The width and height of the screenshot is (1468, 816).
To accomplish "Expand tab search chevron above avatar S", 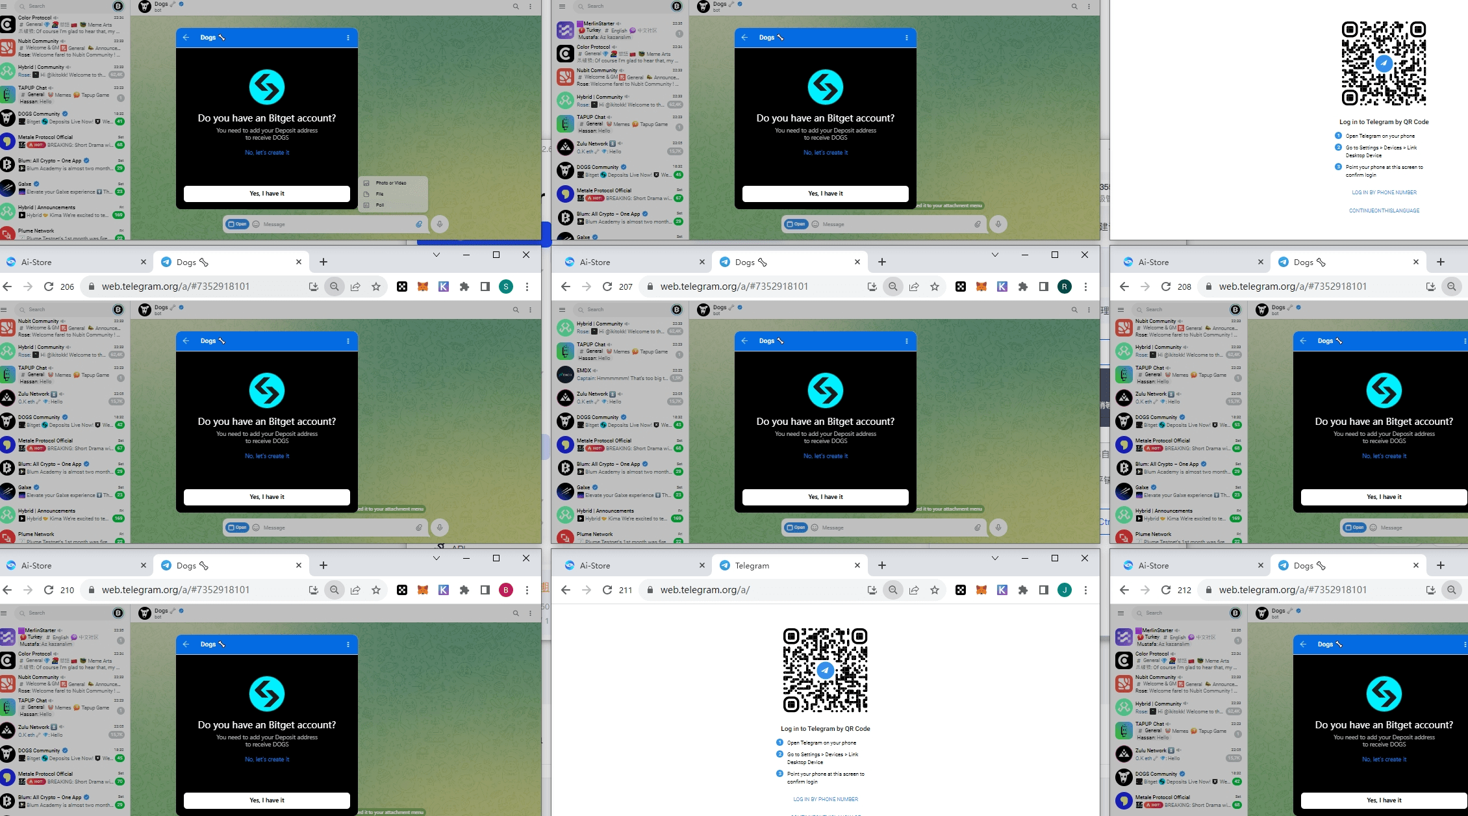I will click(437, 255).
